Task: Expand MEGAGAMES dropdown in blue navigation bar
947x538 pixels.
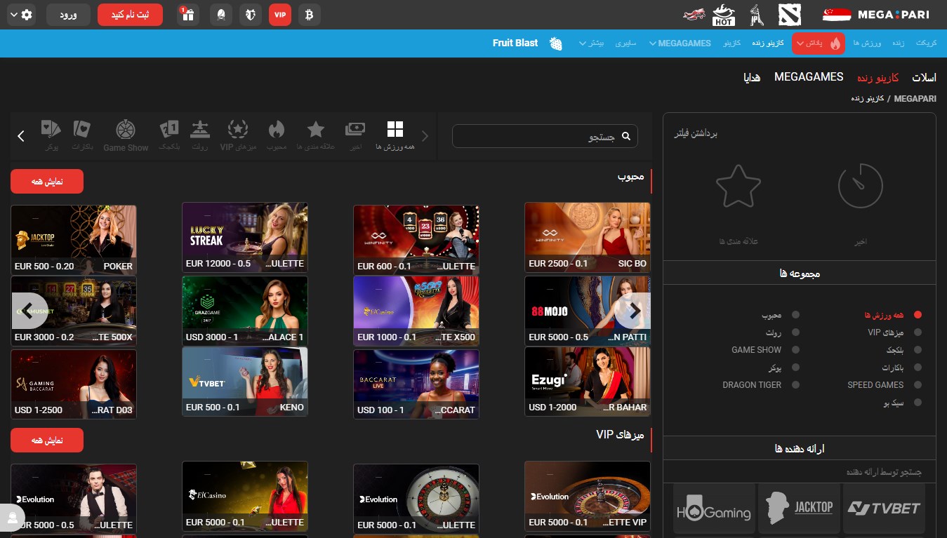Action: click(x=680, y=43)
